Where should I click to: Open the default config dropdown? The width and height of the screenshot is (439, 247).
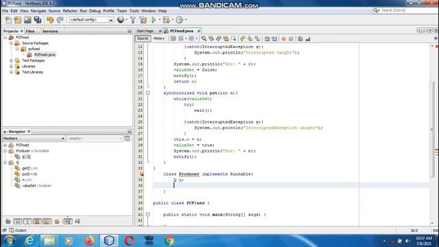pyautogui.click(x=111, y=20)
